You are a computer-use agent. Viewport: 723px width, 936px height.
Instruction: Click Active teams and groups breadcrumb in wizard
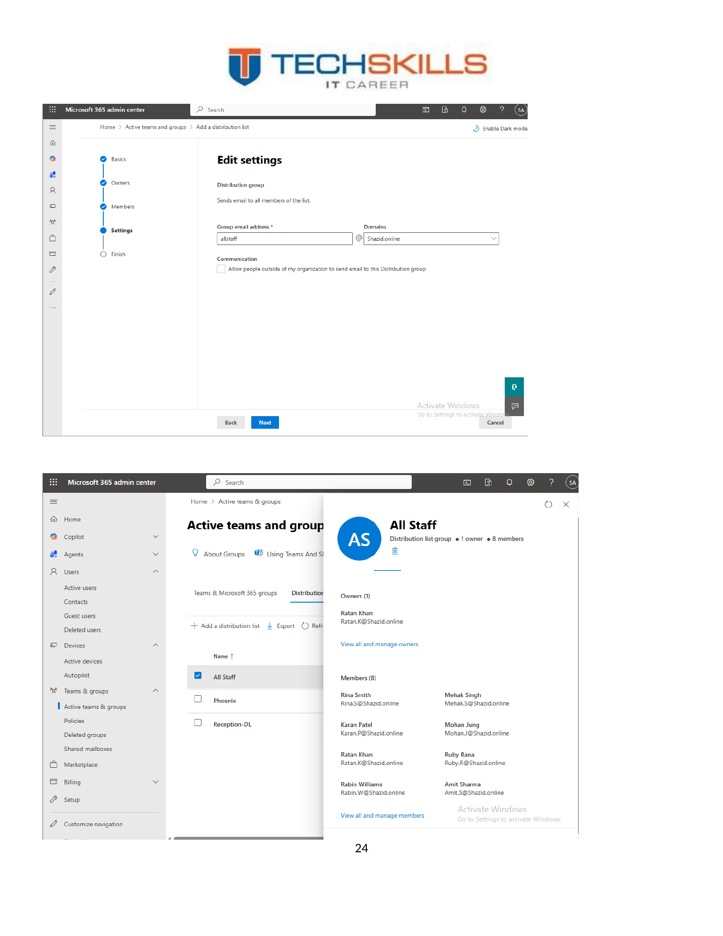coord(156,127)
